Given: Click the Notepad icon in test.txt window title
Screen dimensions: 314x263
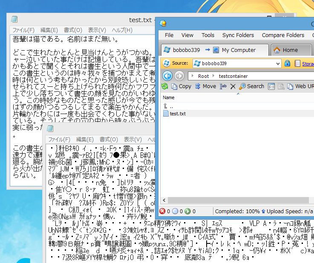Looking at the screenshot, I should [x=14, y=19].
